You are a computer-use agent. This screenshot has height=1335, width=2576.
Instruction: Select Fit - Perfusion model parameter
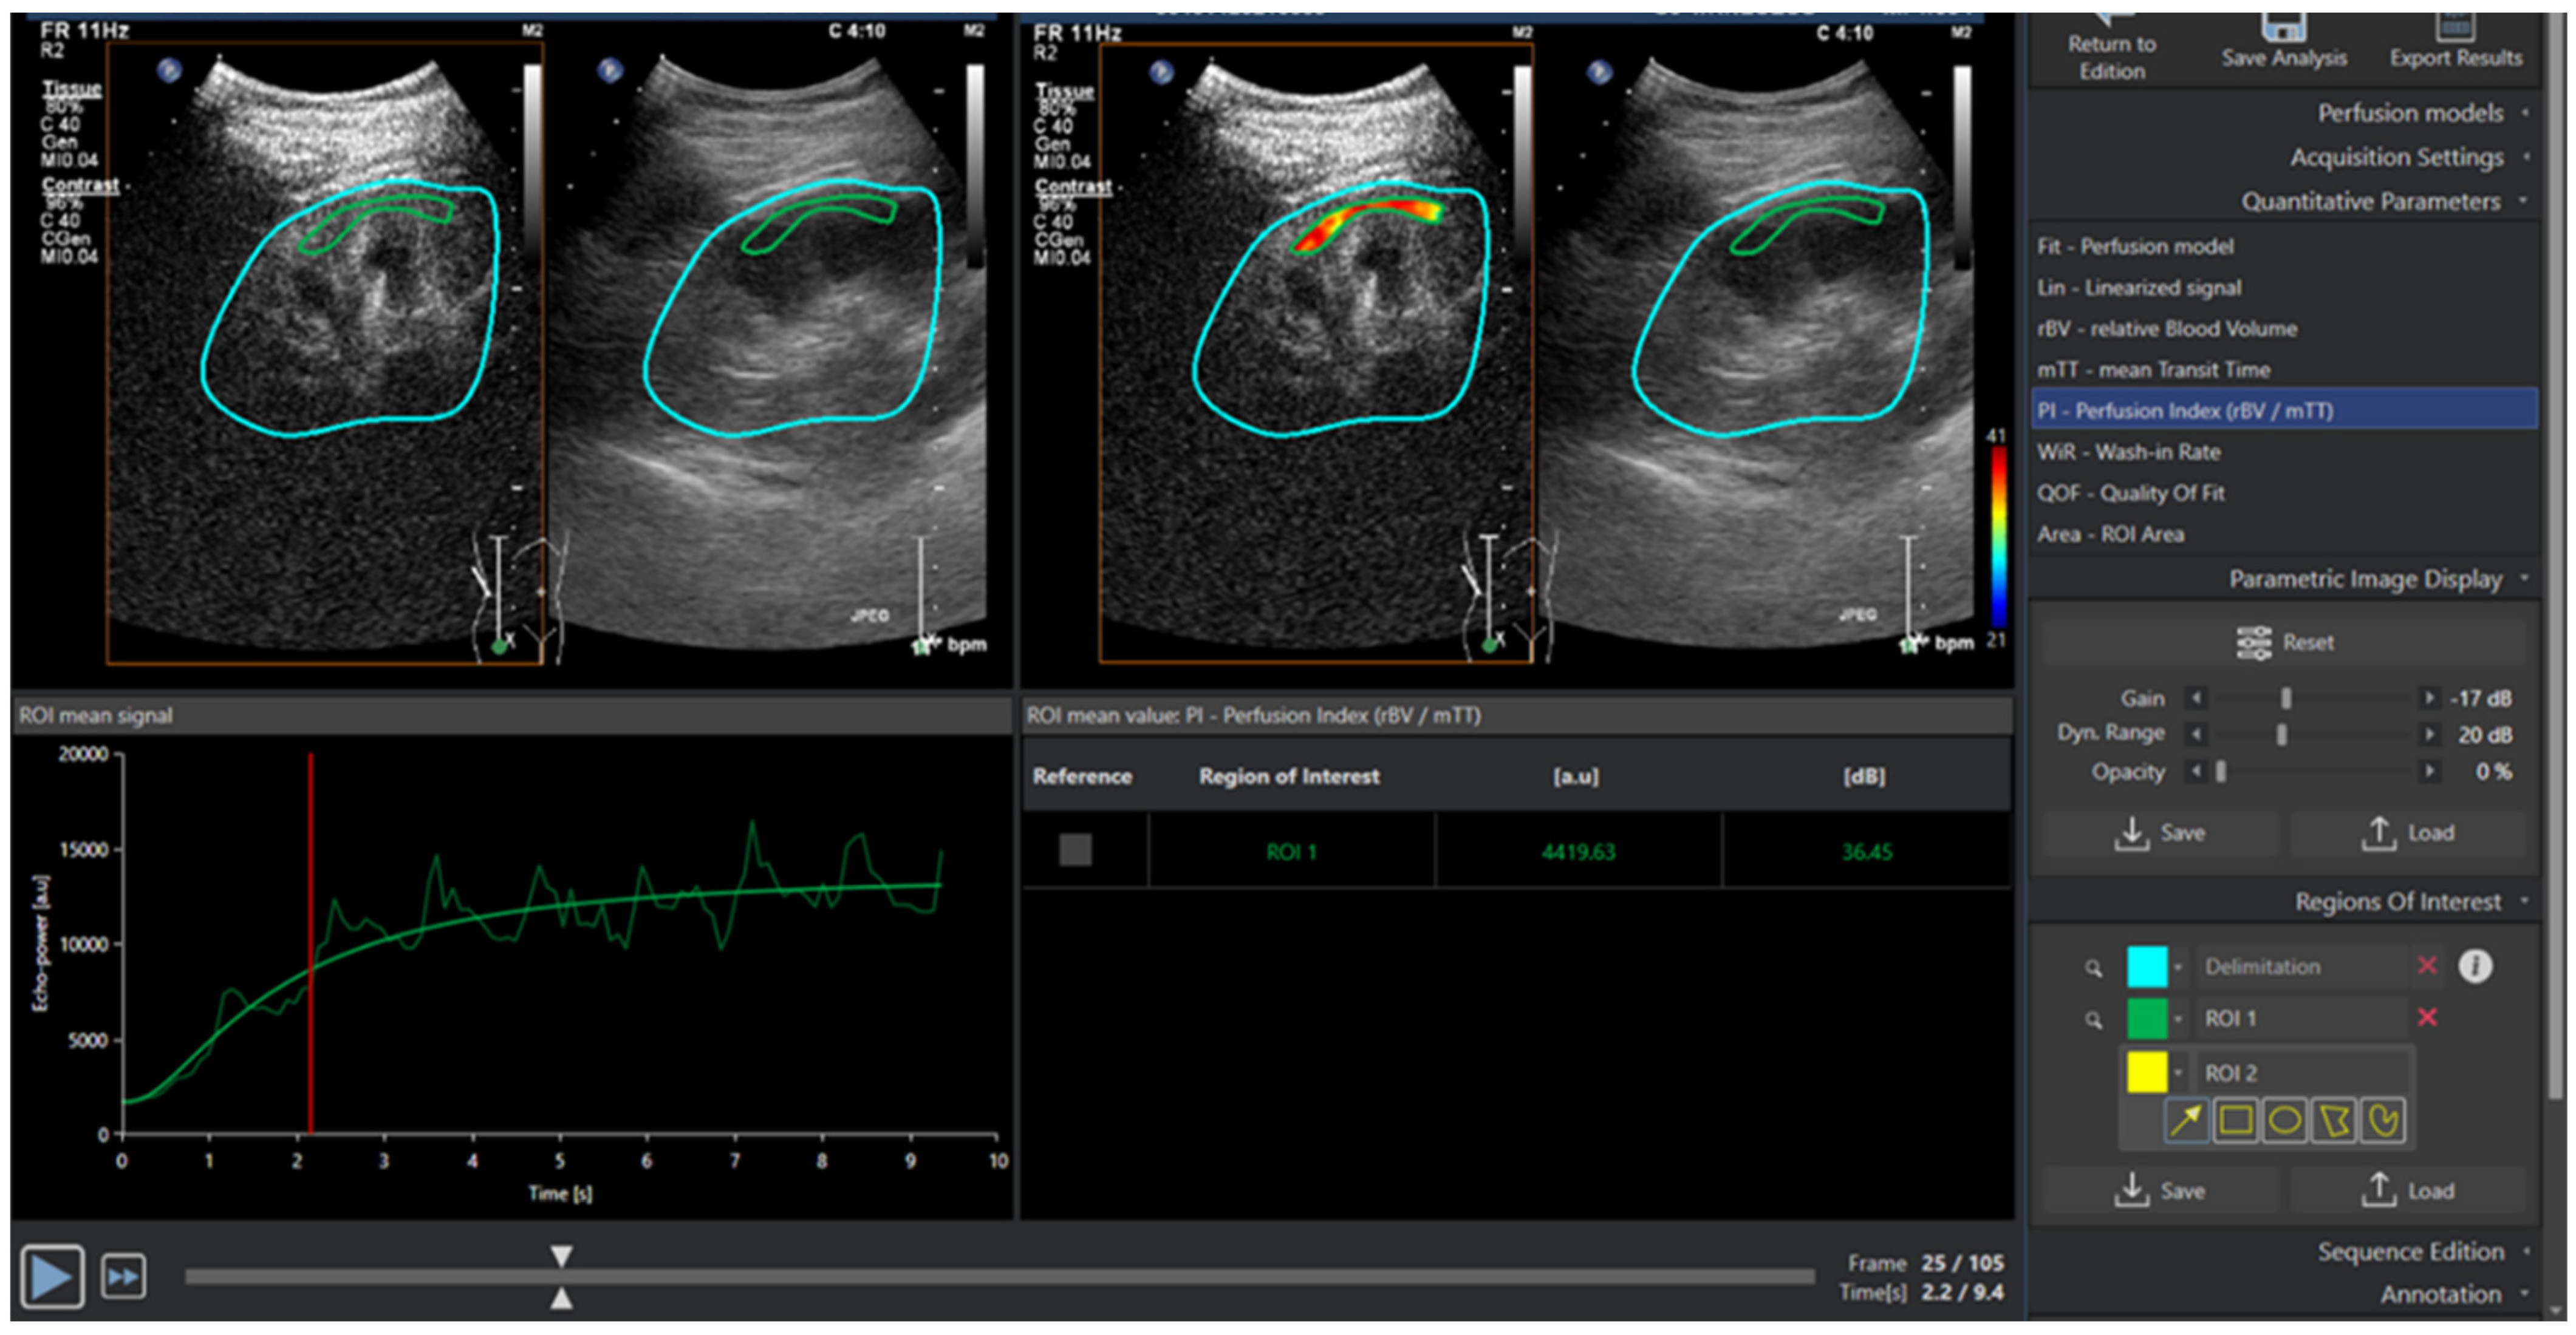click(x=2285, y=246)
